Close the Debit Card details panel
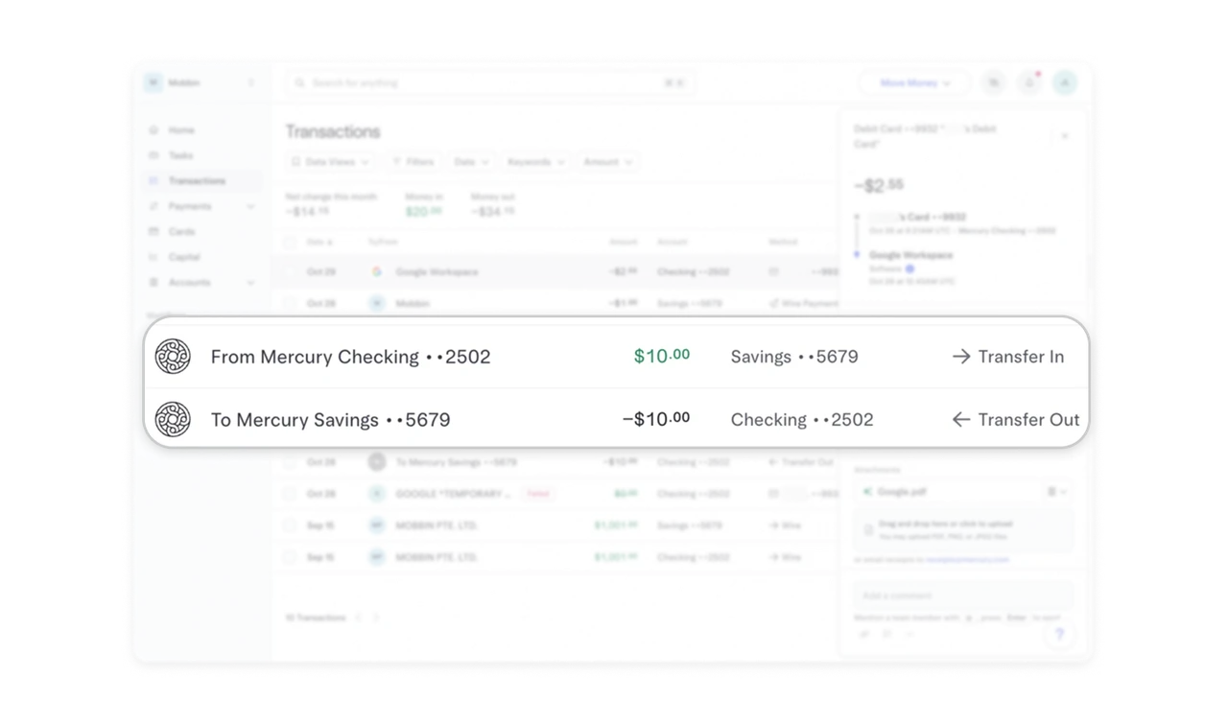This screenshot has width=1228, height=723. tap(1065, 136)
